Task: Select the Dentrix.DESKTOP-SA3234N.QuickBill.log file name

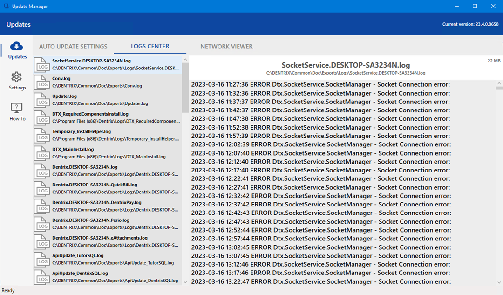Action: coord(95,185)
